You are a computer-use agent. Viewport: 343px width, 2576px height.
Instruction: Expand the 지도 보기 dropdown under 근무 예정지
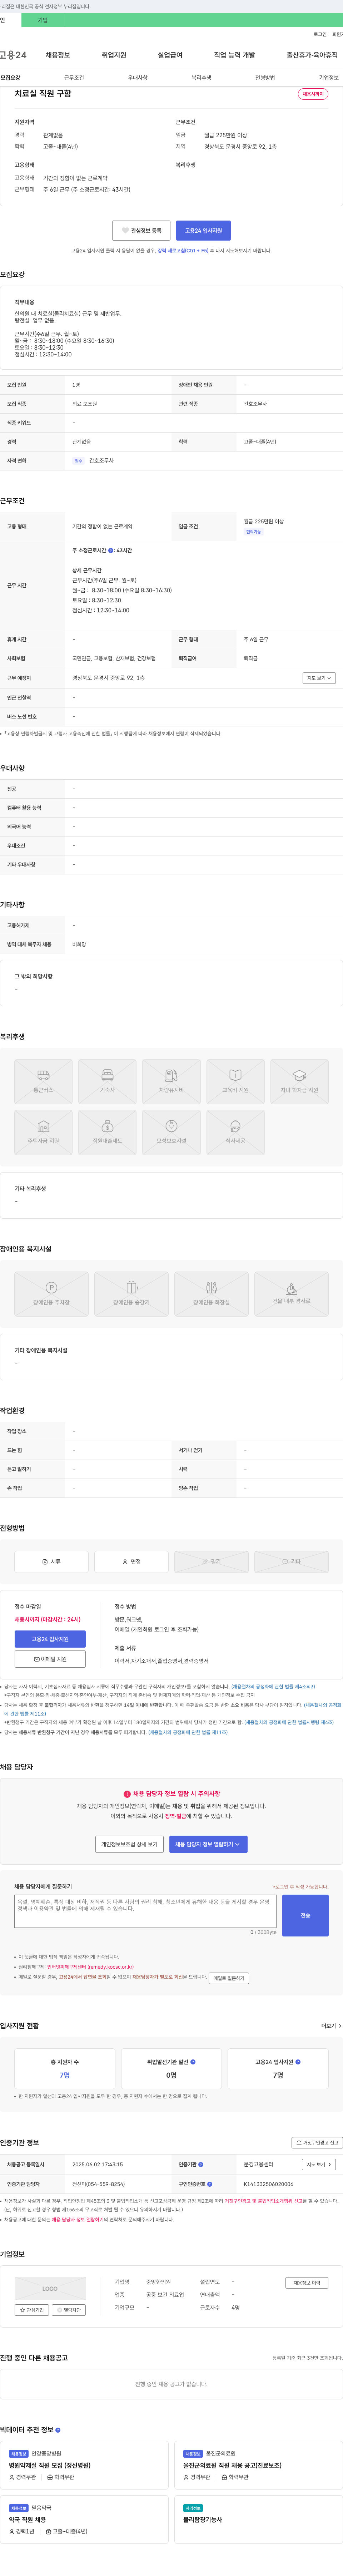click(x=319, y=678)
